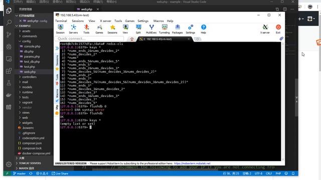Select the web.php editor tab in VS Code
Image resolution: width=321 pixels, height=180 pixels.
click(x=87, y=9)
